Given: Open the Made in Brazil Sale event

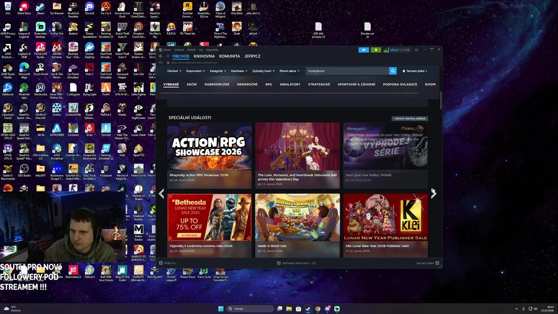Looking at the screenshot, I should (x=297, y=225).
